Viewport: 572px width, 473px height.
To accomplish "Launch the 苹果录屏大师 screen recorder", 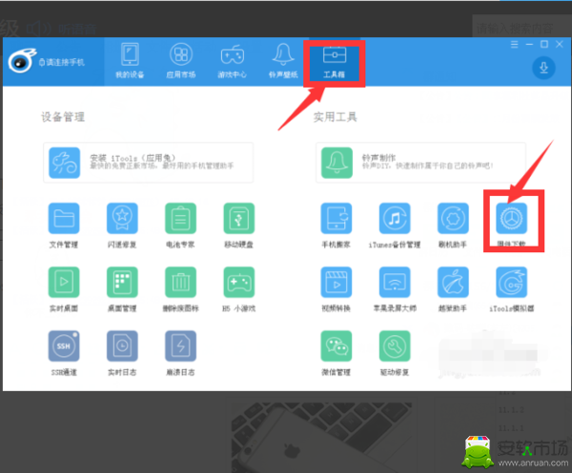I will click(395, 283).
